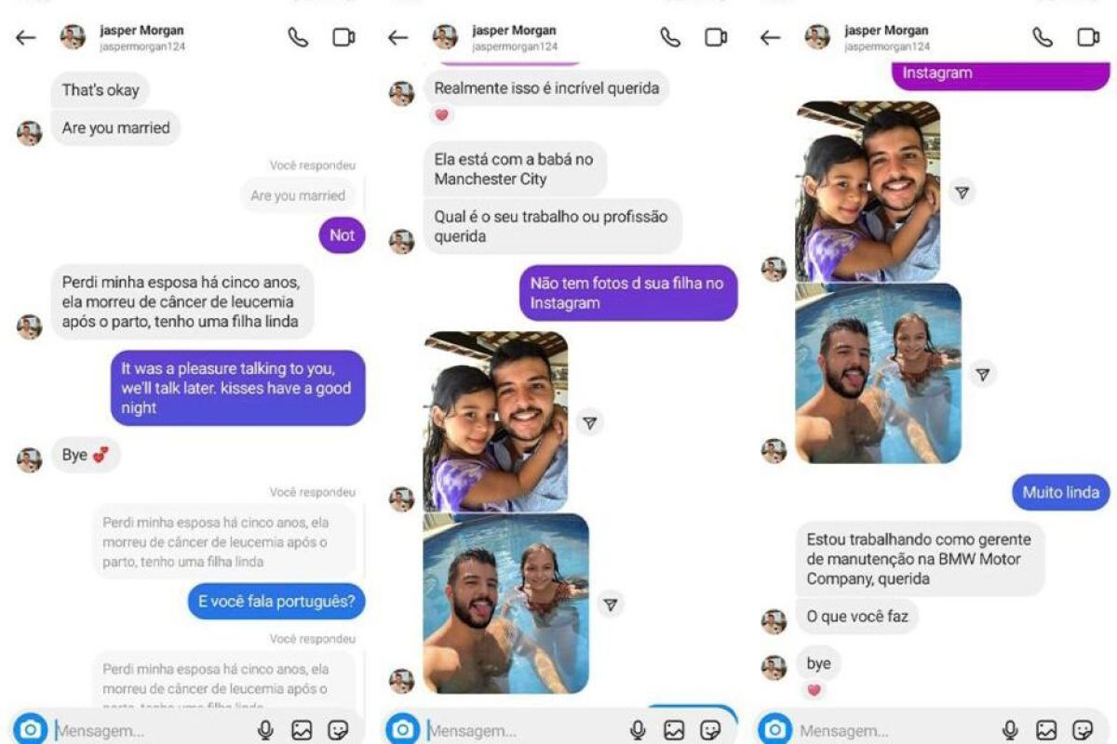The image size is (1117, 744).
Task: Open jasper Morgan's profile from the left header name
Action: (142, 31)
